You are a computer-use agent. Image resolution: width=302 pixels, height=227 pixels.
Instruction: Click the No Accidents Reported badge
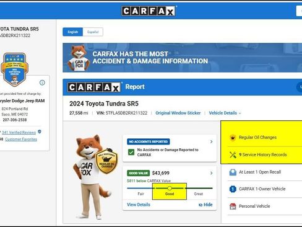click(149, 141)
